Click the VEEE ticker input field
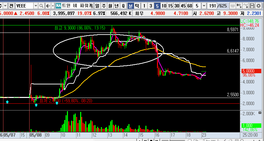Viewport: 264px width, 141px height. click(x=25, y=6)
